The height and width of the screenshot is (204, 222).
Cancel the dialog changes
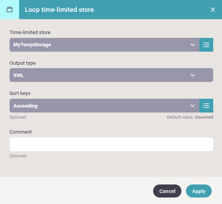pos(167,191)
